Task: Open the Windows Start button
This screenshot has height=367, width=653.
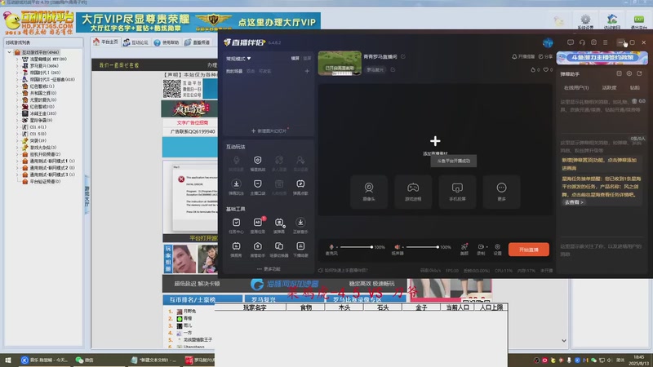Action: click(x=8, y=360)
